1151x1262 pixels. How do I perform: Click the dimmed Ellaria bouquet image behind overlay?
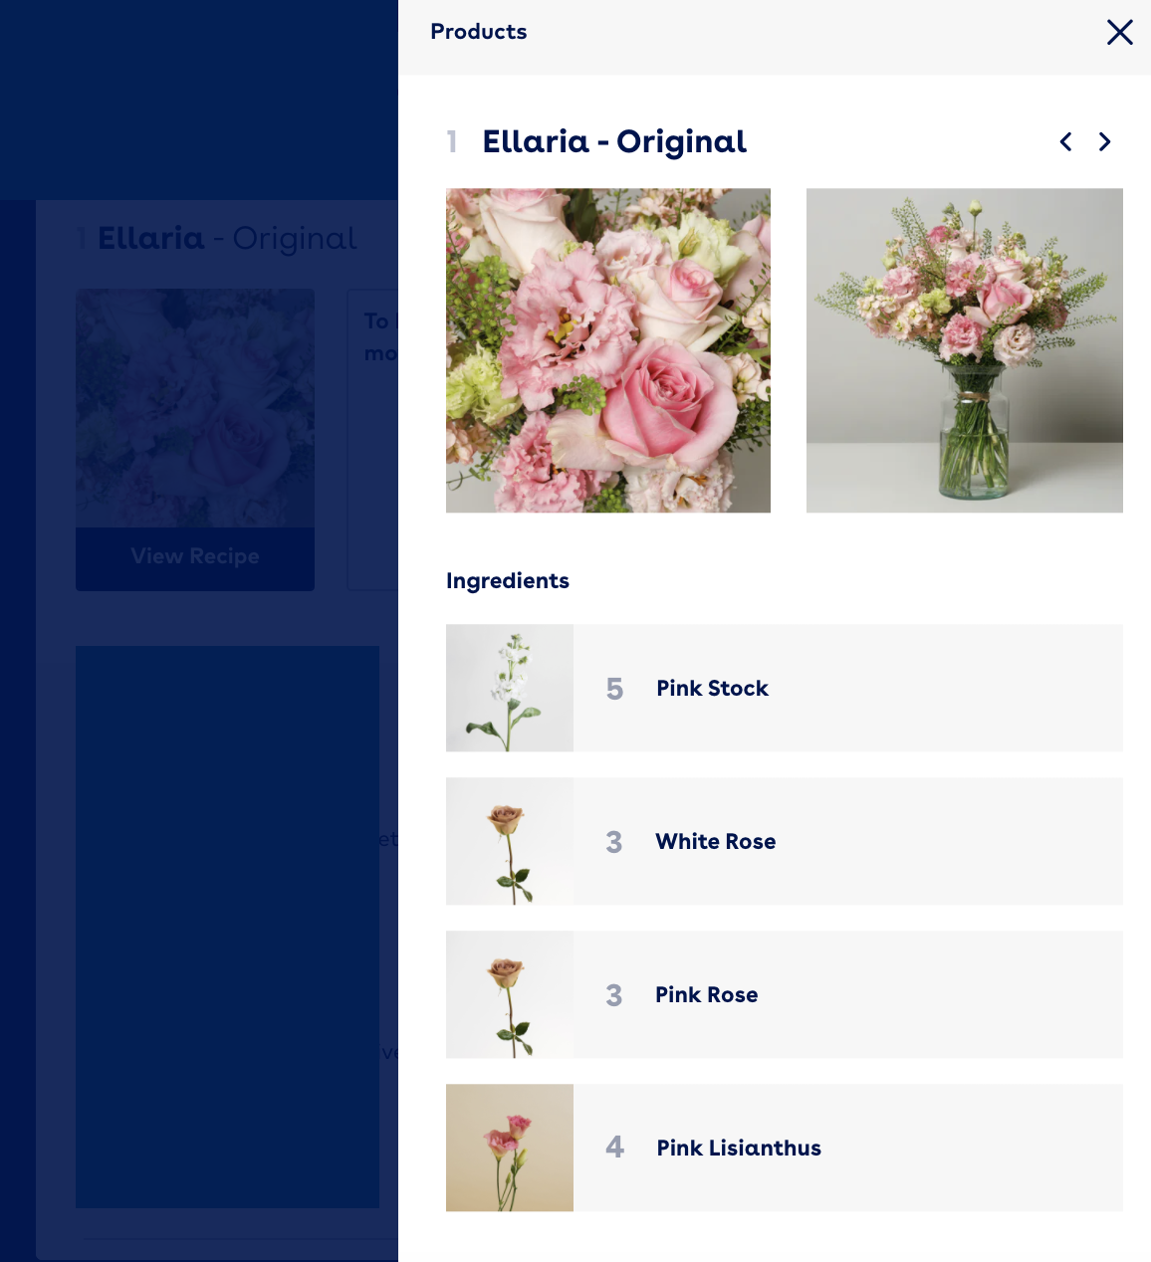click(195, 408)
